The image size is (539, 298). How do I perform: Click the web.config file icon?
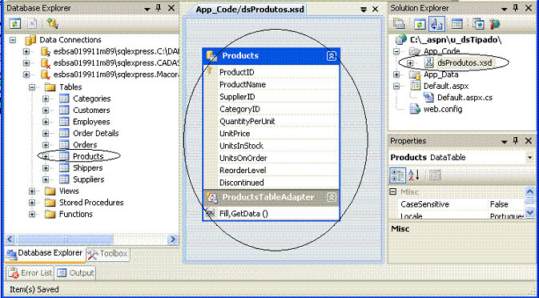point(415,109)
